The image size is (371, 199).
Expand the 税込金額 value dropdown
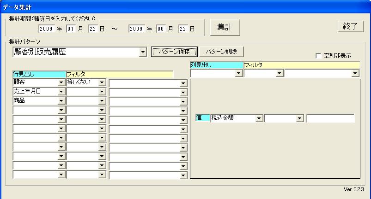tap(259, 119)
